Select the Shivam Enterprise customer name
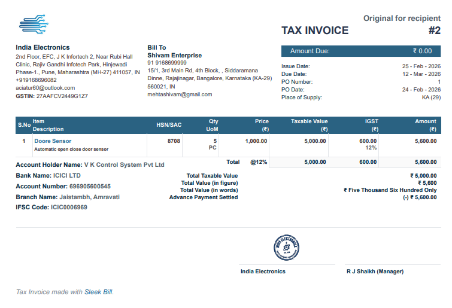This screenshot has width=452, height=308. pyautogui.click(x=174, y=55)
